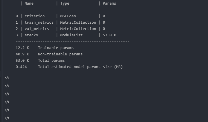Click the last code cell icon
208x122 pixels.
[7, 118]
